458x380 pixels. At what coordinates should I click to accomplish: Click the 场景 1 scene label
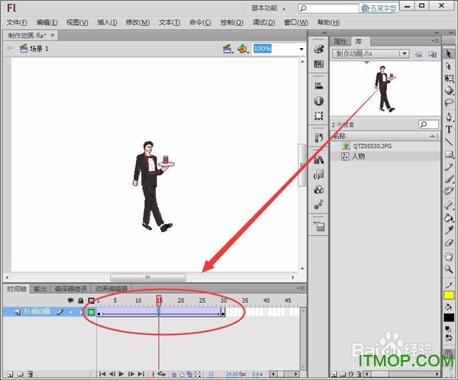click(39, 48)
